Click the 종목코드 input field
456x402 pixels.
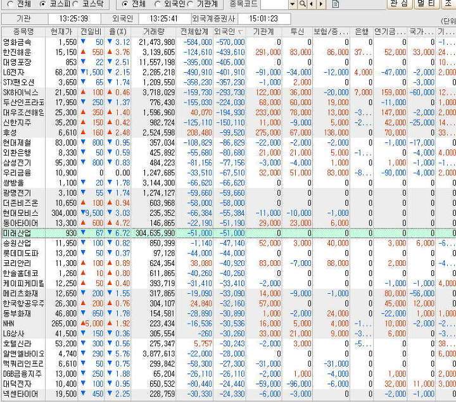[x=274, y=4]
